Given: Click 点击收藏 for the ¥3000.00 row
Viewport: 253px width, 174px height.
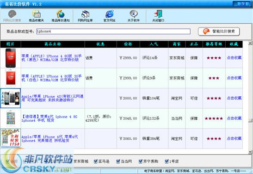Looking at the screenshot, I should 234,98.
